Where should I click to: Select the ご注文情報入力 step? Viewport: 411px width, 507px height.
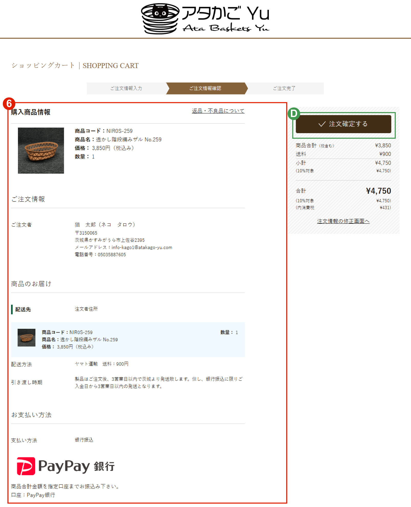pos(126,88)
